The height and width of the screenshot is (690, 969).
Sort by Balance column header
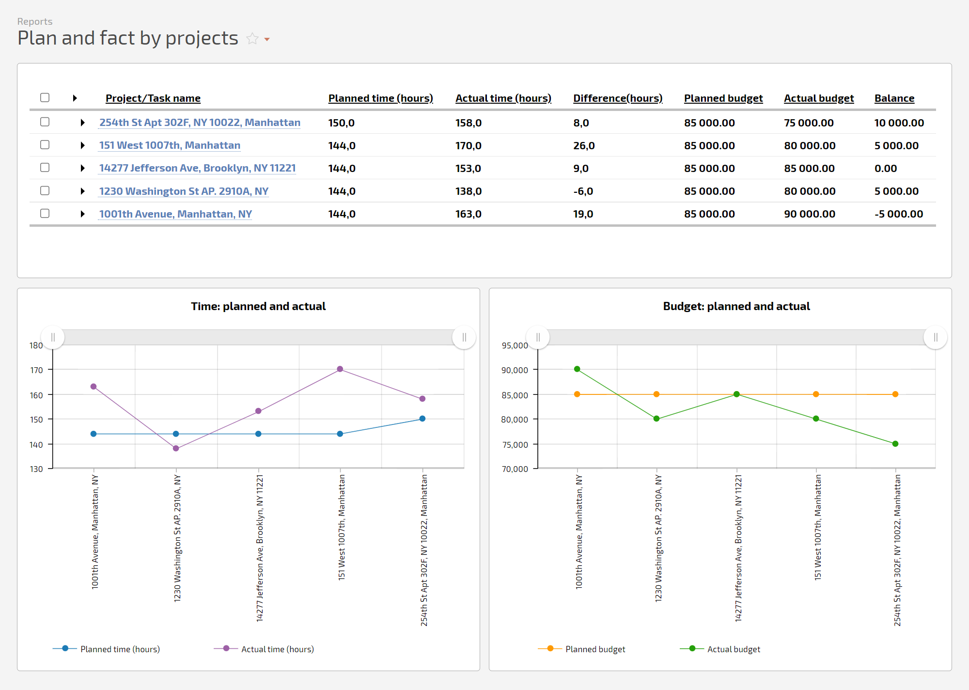click(894, 98)
